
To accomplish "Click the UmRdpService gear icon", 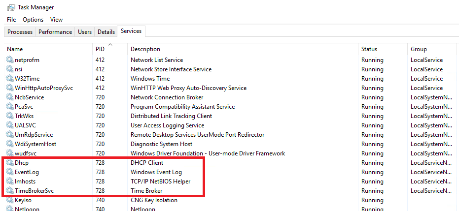I will (x=10, y=135).
